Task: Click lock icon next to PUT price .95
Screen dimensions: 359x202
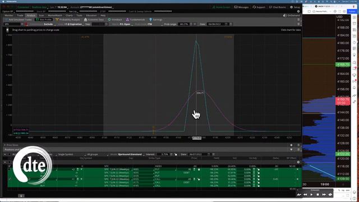Action: point(199,169)
